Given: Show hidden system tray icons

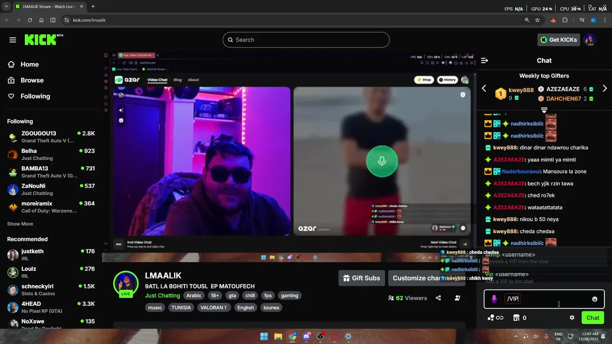Looking at the screenshot, I should pos(515,336).
